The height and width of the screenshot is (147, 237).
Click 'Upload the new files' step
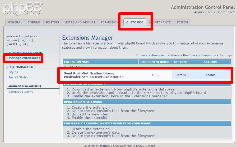[90, 114]
